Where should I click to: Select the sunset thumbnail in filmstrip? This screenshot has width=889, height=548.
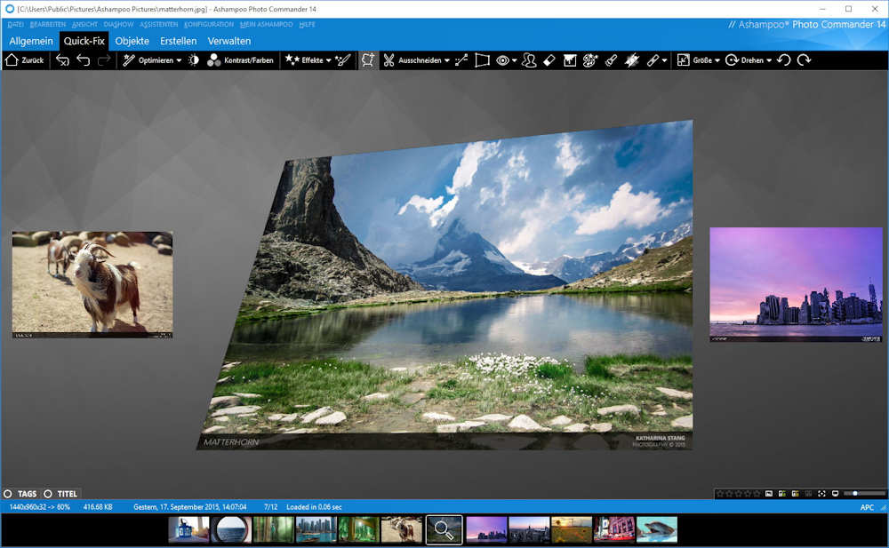tap(571, 529)
